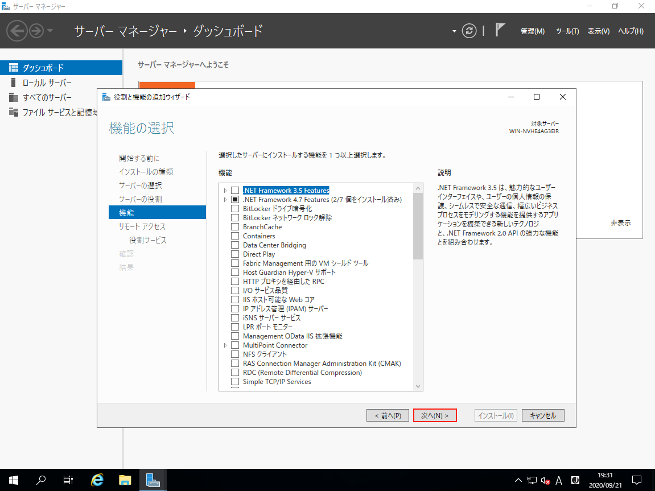
Task: Check the BranchCache feature
Action: pyautogui.click(x=235, y=227)
